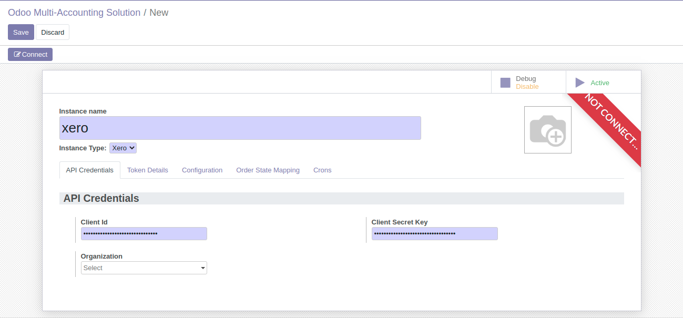Click the pencil icon on Connect button

(x=17, y=55)
